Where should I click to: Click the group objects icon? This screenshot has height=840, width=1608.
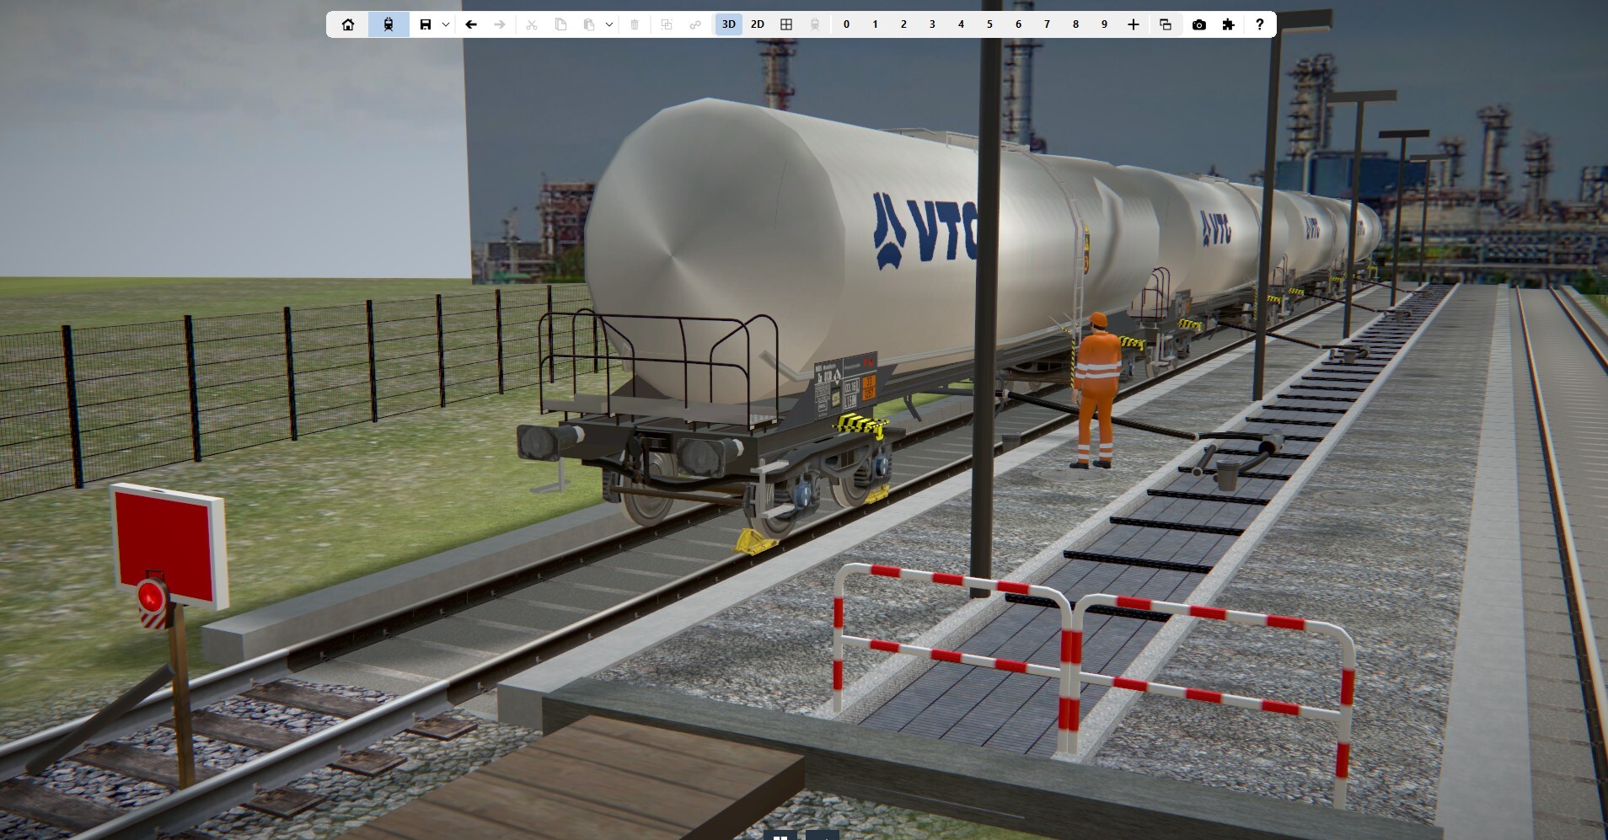667,24
